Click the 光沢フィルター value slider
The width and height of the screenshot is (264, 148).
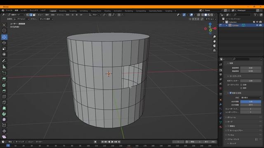[251, 81]
